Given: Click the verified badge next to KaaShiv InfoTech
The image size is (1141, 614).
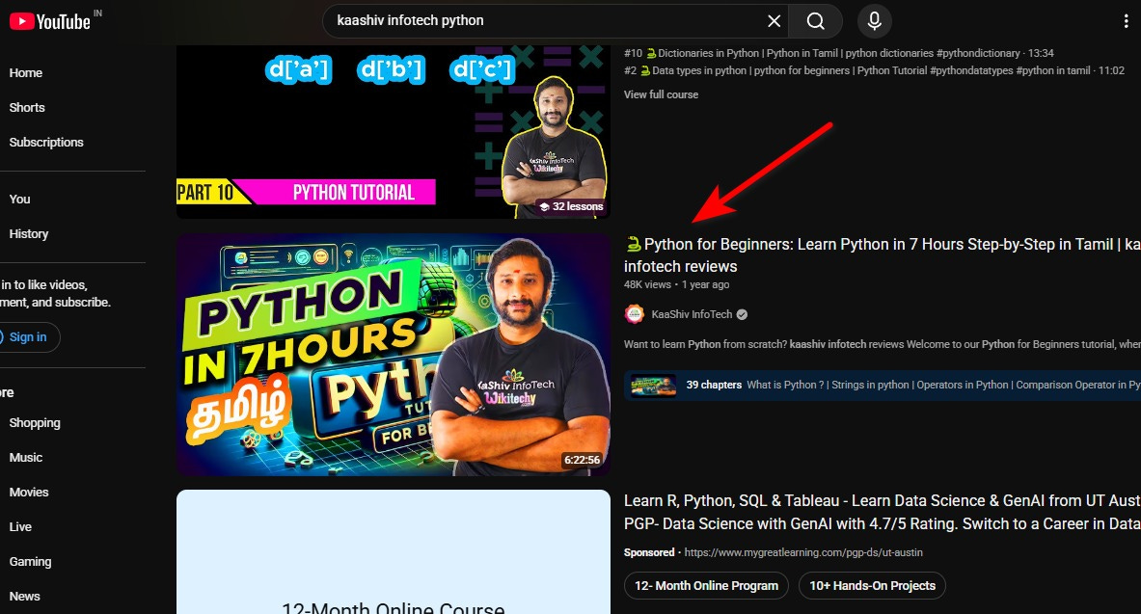Looking at the screenshot, I should coord(743,314).
